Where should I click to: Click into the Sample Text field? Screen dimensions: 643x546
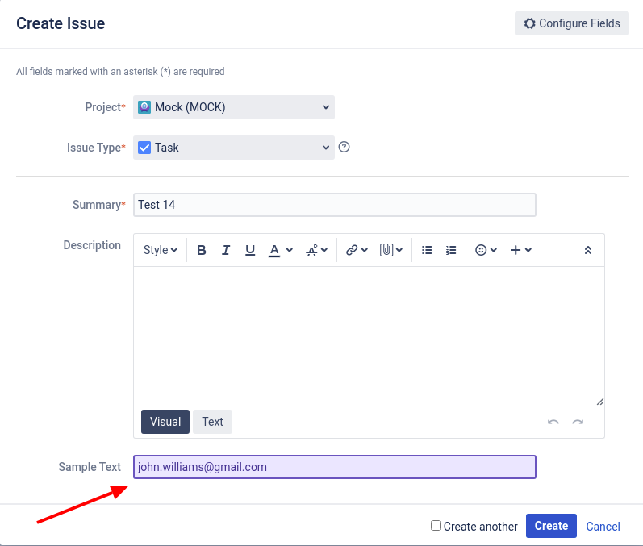coord(335,467)
